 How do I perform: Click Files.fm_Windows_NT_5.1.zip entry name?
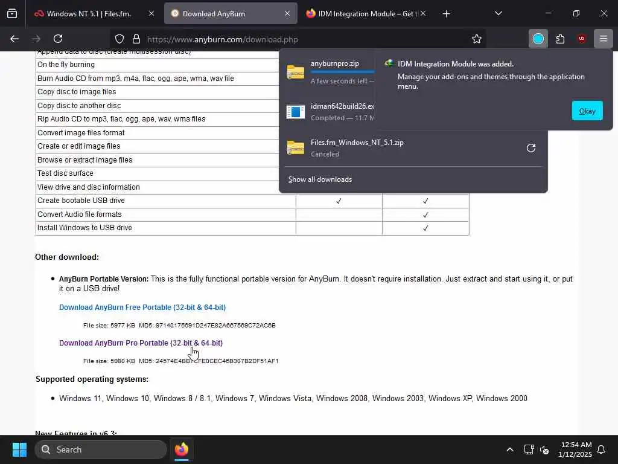click(x=357, y=143)
